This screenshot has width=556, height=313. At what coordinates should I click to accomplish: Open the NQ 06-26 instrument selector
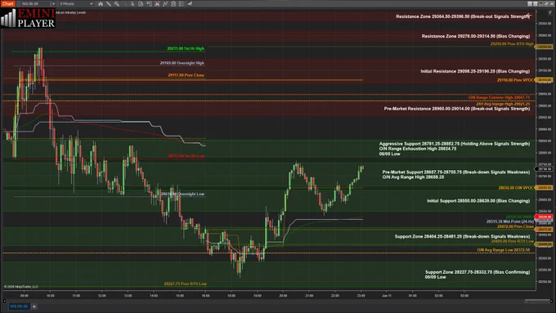[x=35, y=3]
